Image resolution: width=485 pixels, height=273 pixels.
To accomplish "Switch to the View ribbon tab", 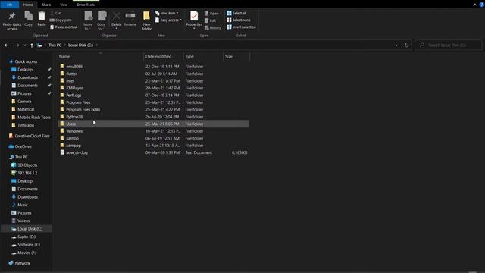I will click(x=64, y=5).
